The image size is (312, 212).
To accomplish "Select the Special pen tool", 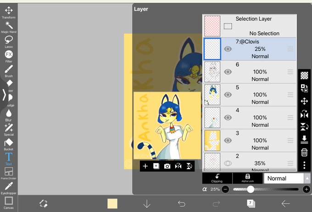I will coord(9,130).
